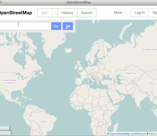The height and width of the screenshot is (136, 157).
Task: Open the Edit button
Action: click(x=45, y=13)
